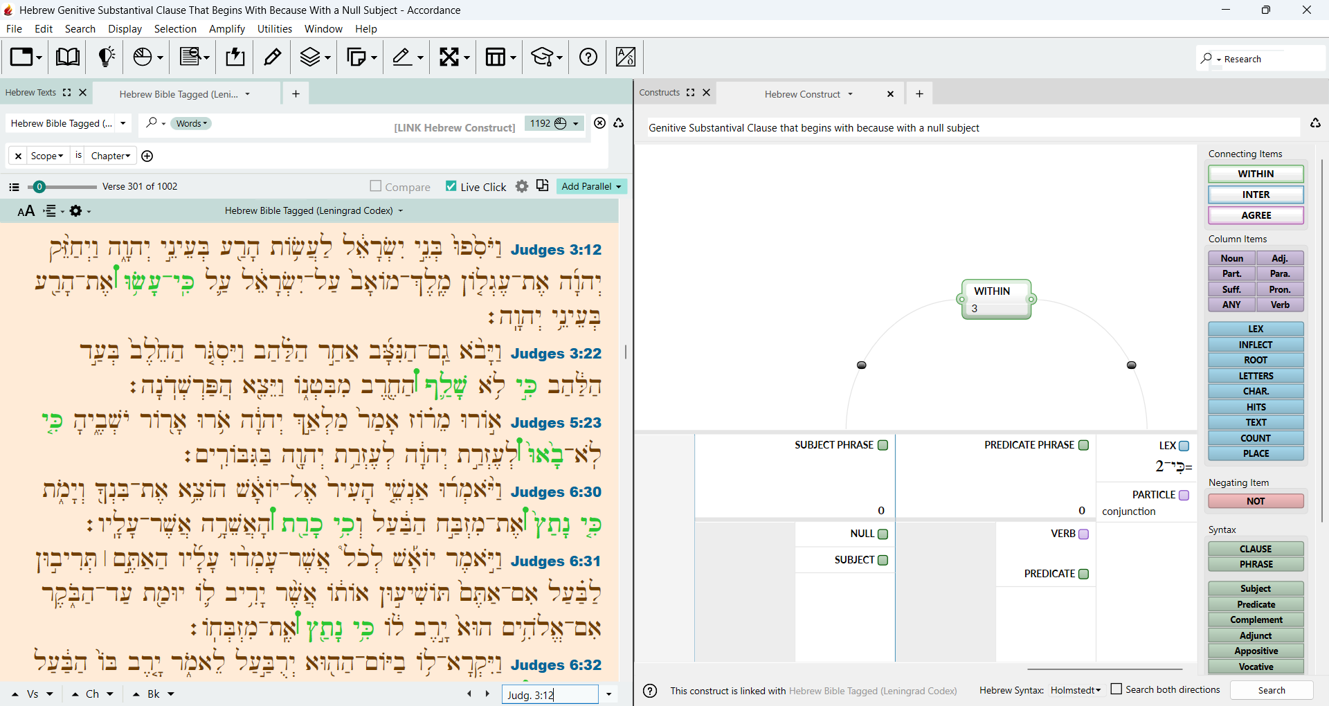The width and height of the screenshot is (1329, 706).
Task: Click the AA text size icon
Action: click(26, 211)
